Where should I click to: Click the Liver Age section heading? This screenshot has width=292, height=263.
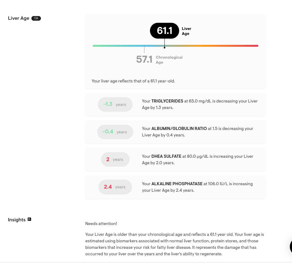pos(19,18)
